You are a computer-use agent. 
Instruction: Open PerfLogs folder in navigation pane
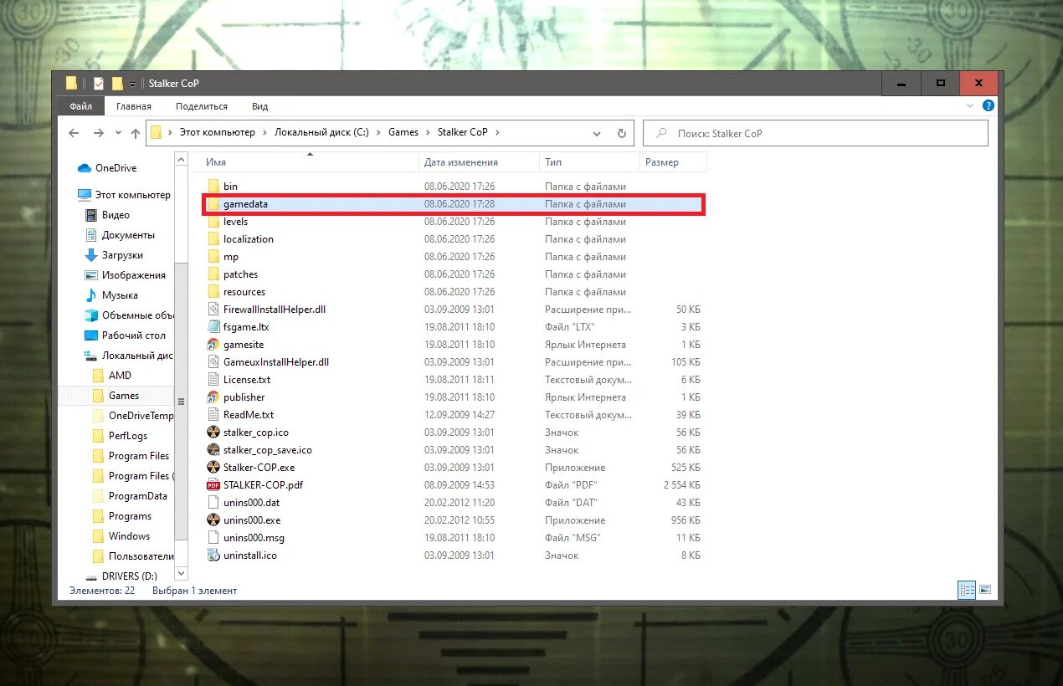[x=120, y=436]
